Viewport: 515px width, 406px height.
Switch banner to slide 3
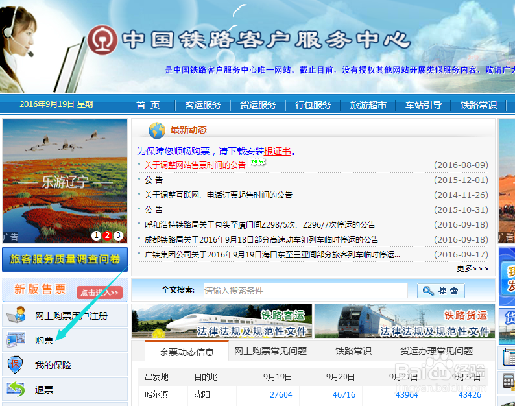coord(118,235)
